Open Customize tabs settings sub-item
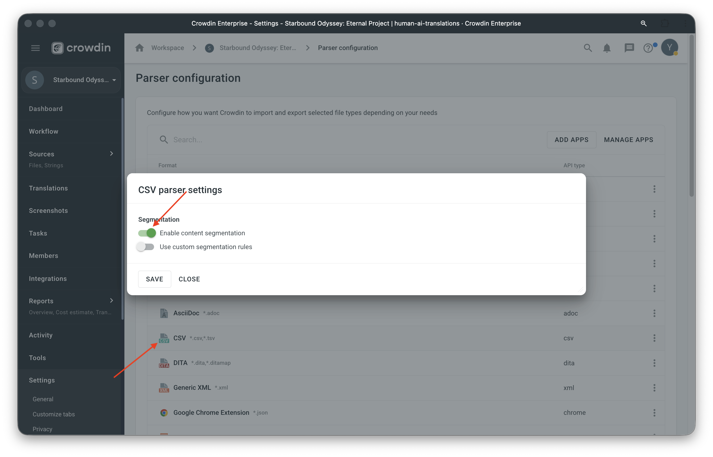 click(54, 414)
